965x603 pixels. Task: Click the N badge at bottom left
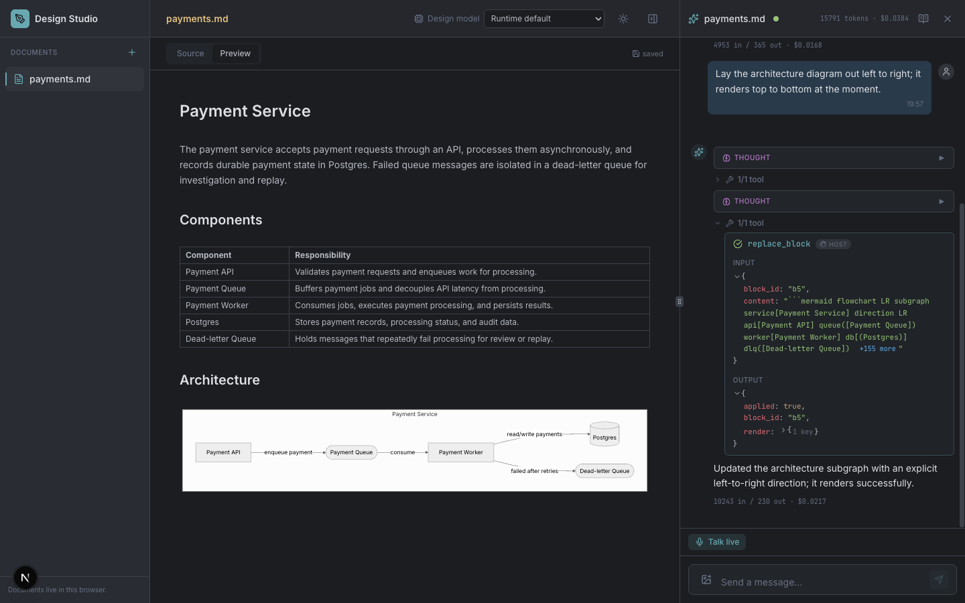[x=25, y=578]
